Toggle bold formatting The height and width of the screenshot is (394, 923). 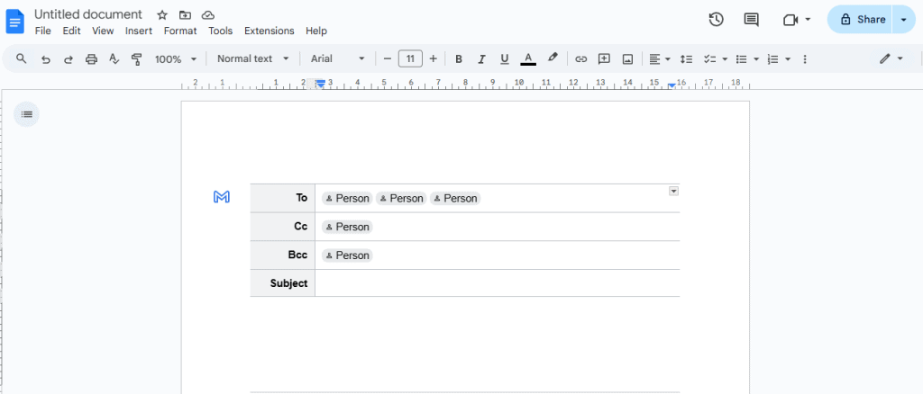click(458, 59)
